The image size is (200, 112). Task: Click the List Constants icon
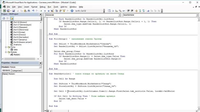point(113,11)
